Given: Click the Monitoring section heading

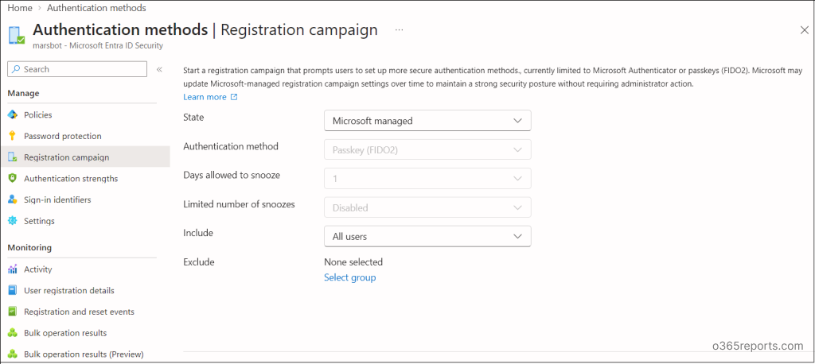Looking at the screenshot, I should (29, 248).
